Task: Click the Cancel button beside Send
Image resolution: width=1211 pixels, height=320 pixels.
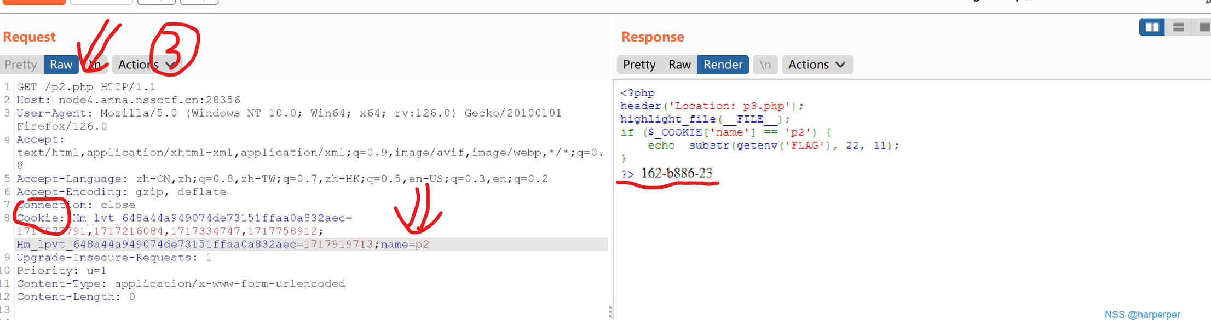Action: pos(101,2)
